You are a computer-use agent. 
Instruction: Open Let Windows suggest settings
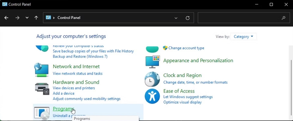click(x=188, y=97)
